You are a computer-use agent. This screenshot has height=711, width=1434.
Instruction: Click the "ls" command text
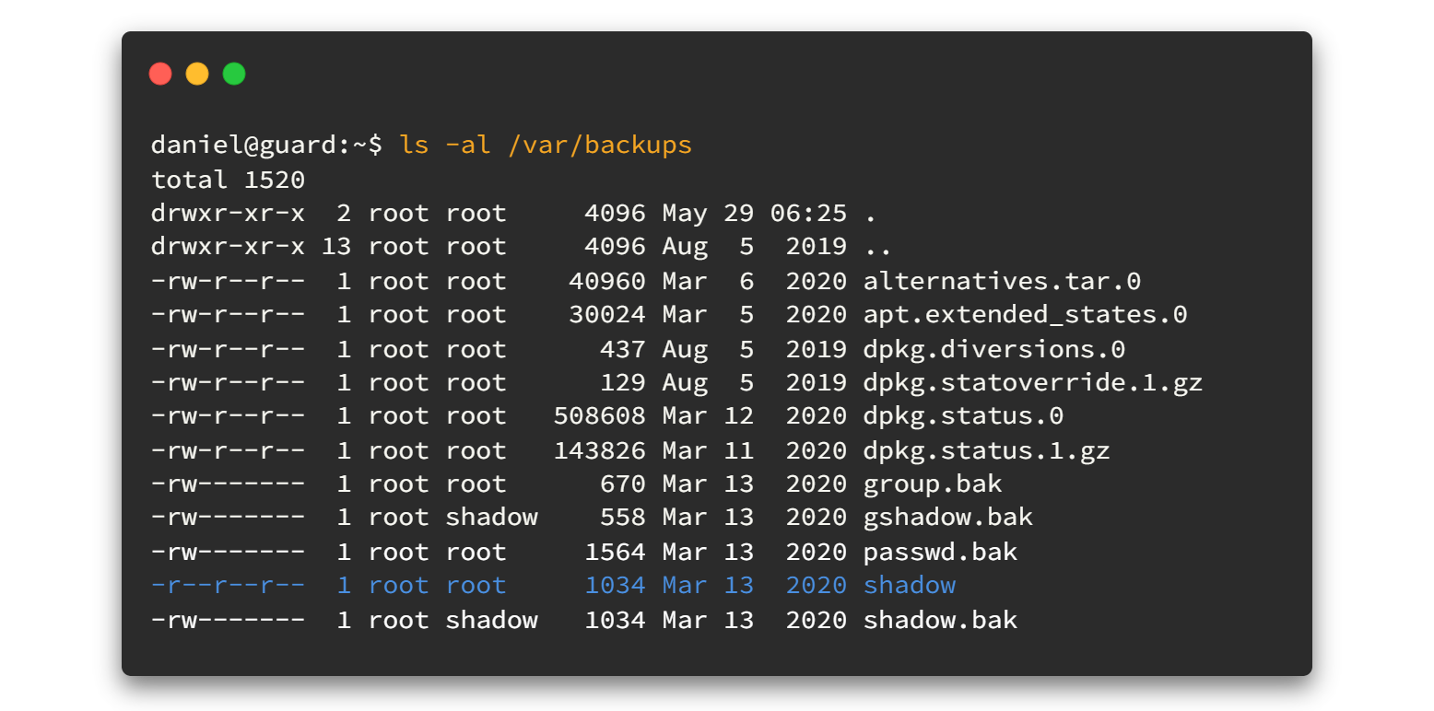(414, 146)
